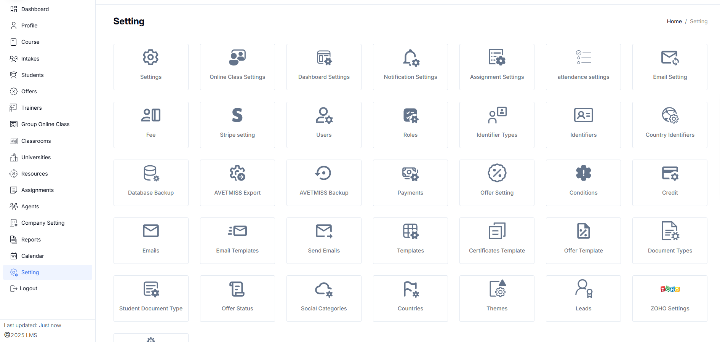This screenshot has height=342, width=720.
Task: Click the Social Categories cloud icon
Action: click(324, 289)
